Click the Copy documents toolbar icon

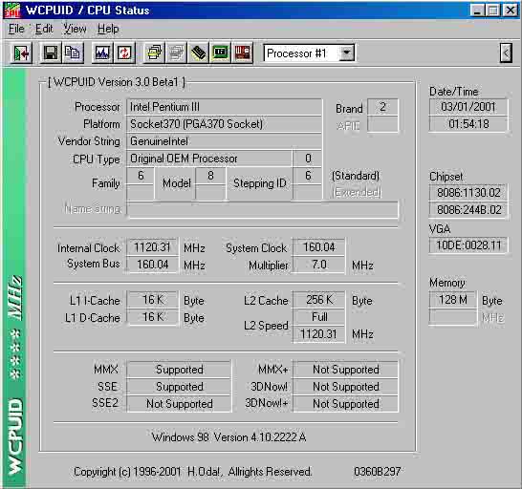pos(72,53)
